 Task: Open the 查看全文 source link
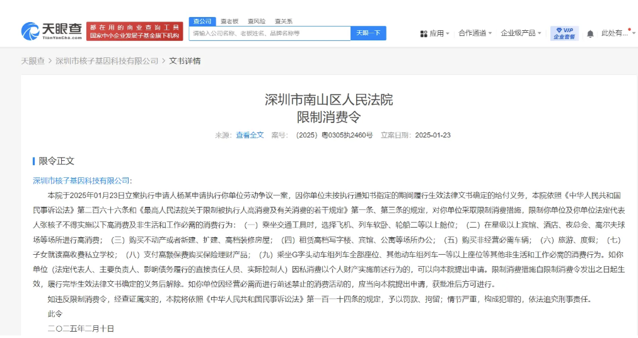[x=250, y=135]
